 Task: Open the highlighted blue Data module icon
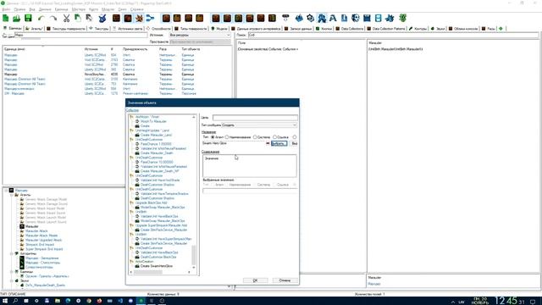322,19
